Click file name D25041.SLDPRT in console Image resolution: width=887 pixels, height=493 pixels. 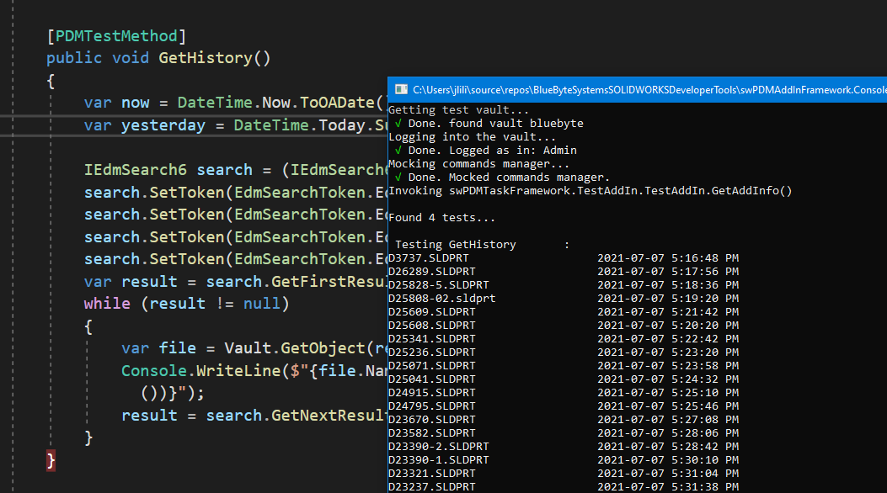tap(432, 379)
